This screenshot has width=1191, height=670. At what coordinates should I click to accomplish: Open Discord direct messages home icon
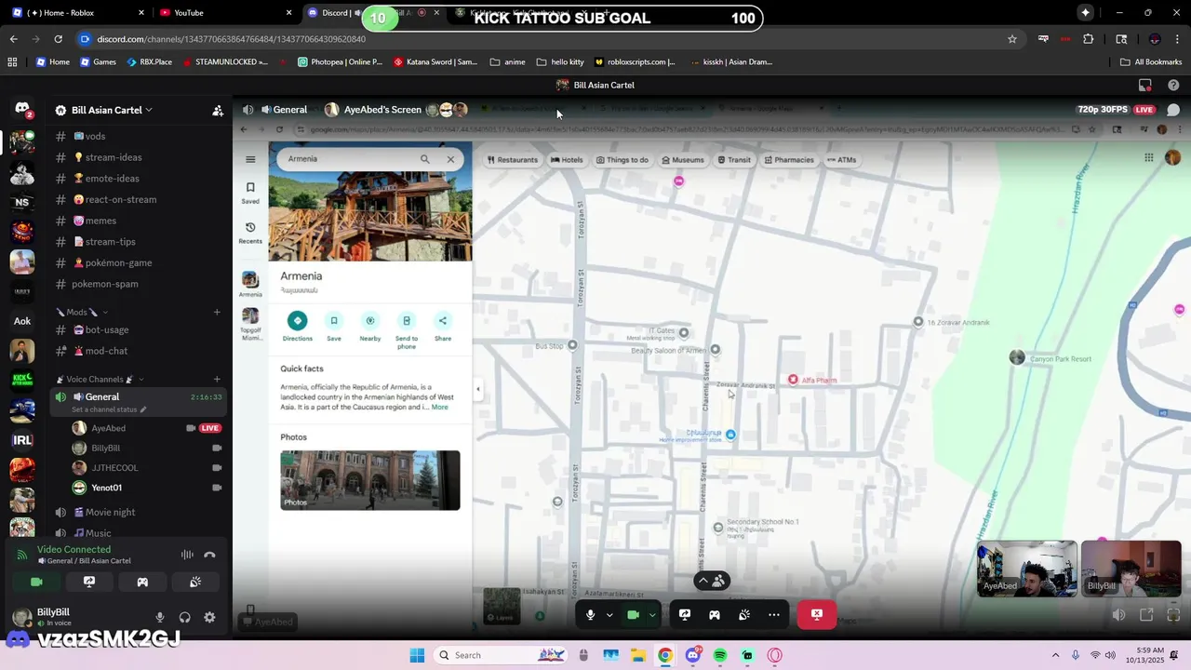(22, 110)
